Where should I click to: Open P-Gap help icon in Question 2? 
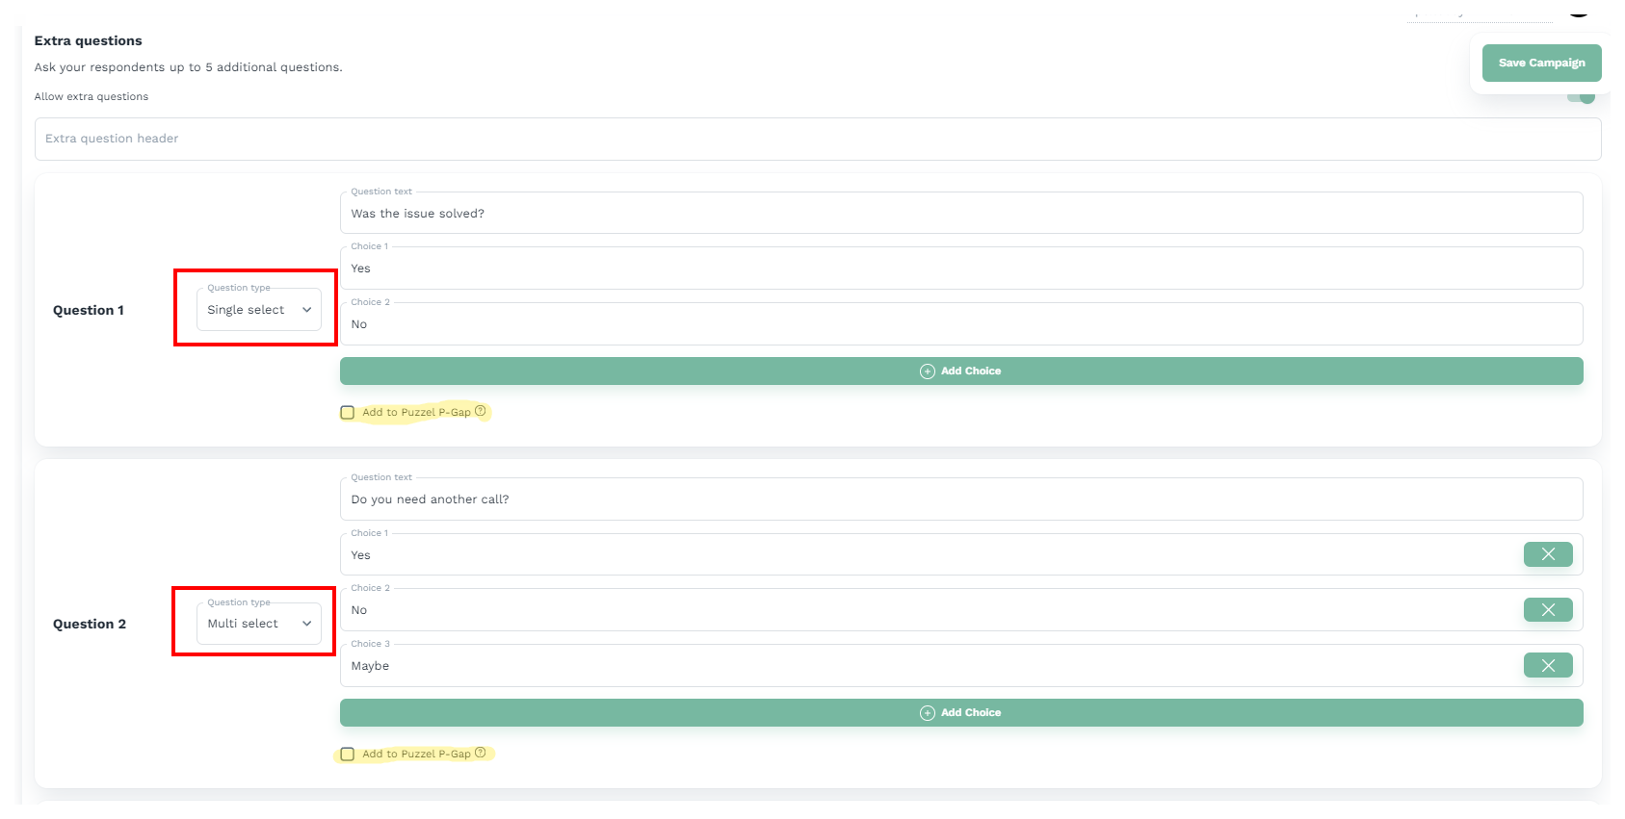pos(481,753)
